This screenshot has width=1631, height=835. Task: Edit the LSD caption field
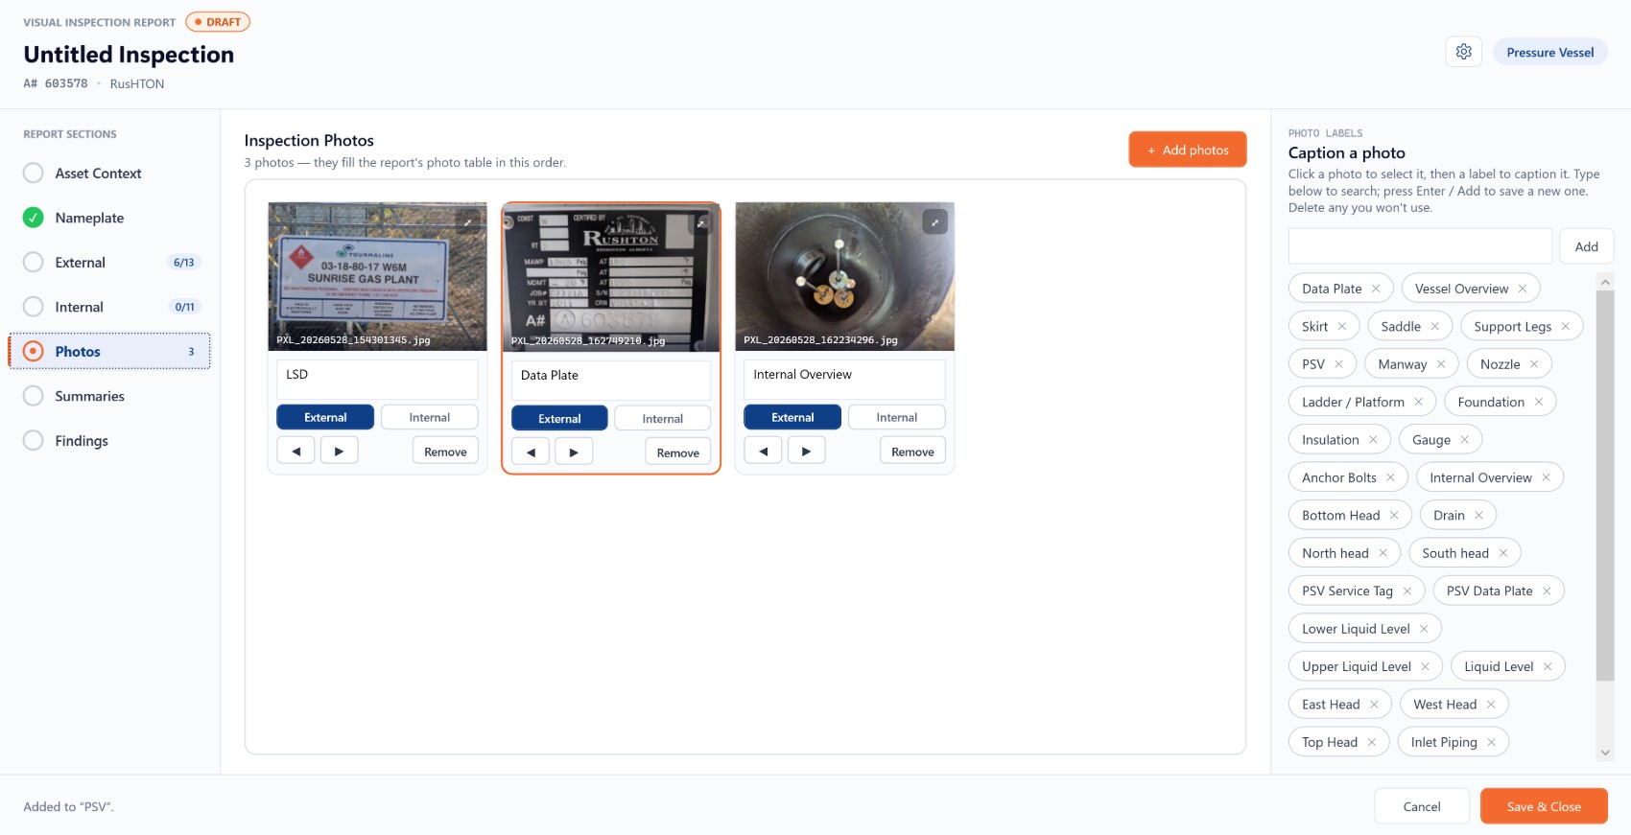point(377,379)
